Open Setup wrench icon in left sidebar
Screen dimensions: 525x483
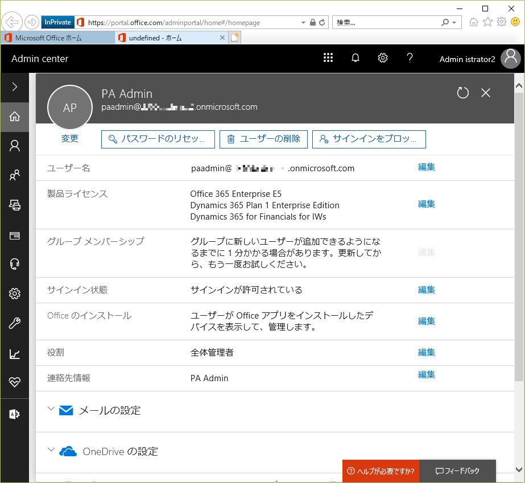tap(14, 323)
